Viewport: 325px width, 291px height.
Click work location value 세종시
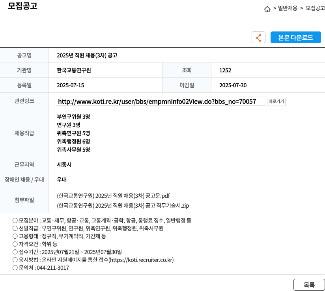coord(64,164)
